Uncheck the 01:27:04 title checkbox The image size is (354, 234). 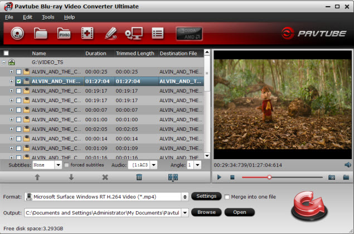[x=19, y=82]
